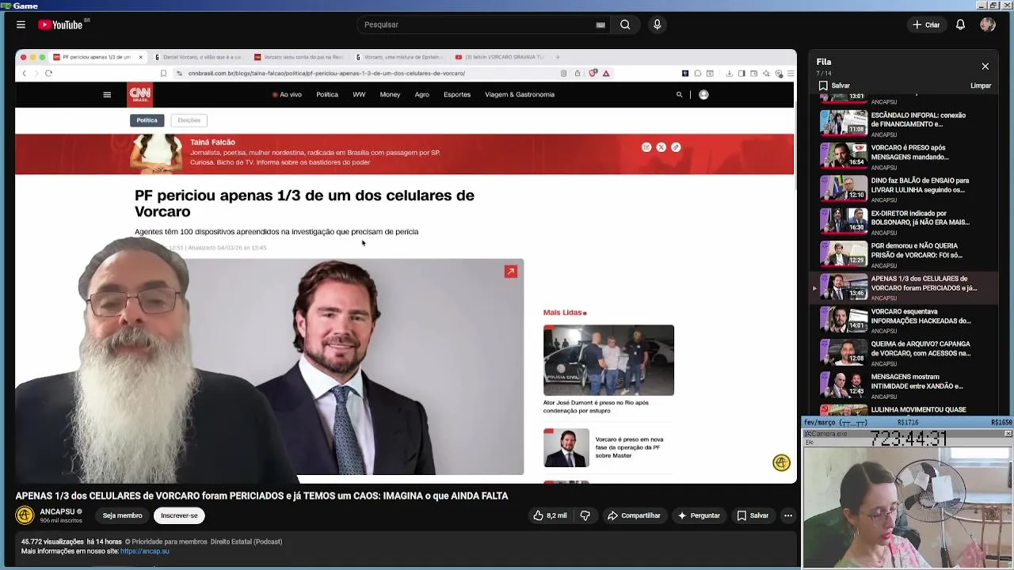Open ANCAPSU channel avatar below video
1014x570 pixels.
click(25, 515)
